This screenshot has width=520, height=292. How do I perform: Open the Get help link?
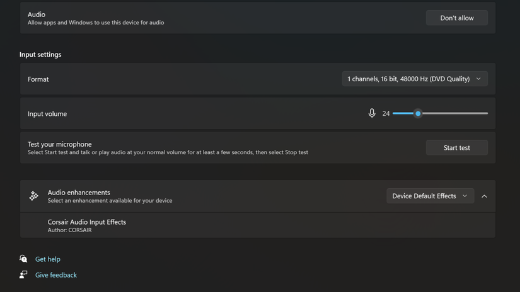point(48,259)
